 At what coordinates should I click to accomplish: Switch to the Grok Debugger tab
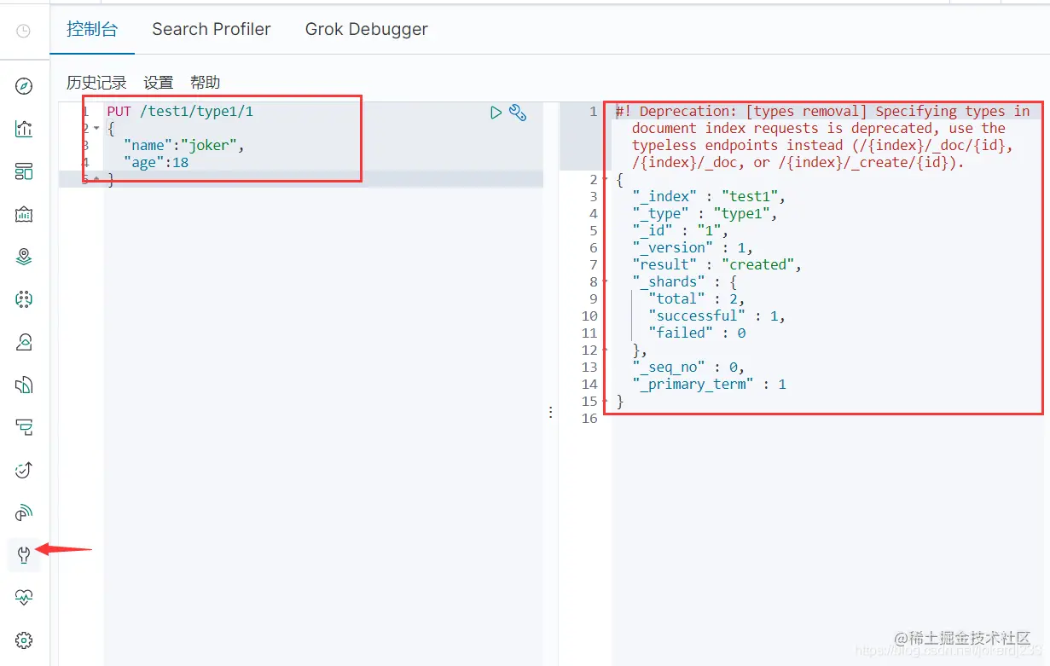[367, 29]
